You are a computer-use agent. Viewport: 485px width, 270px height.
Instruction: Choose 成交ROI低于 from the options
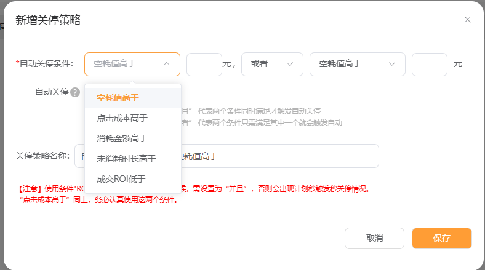click(x=122, y=179)
